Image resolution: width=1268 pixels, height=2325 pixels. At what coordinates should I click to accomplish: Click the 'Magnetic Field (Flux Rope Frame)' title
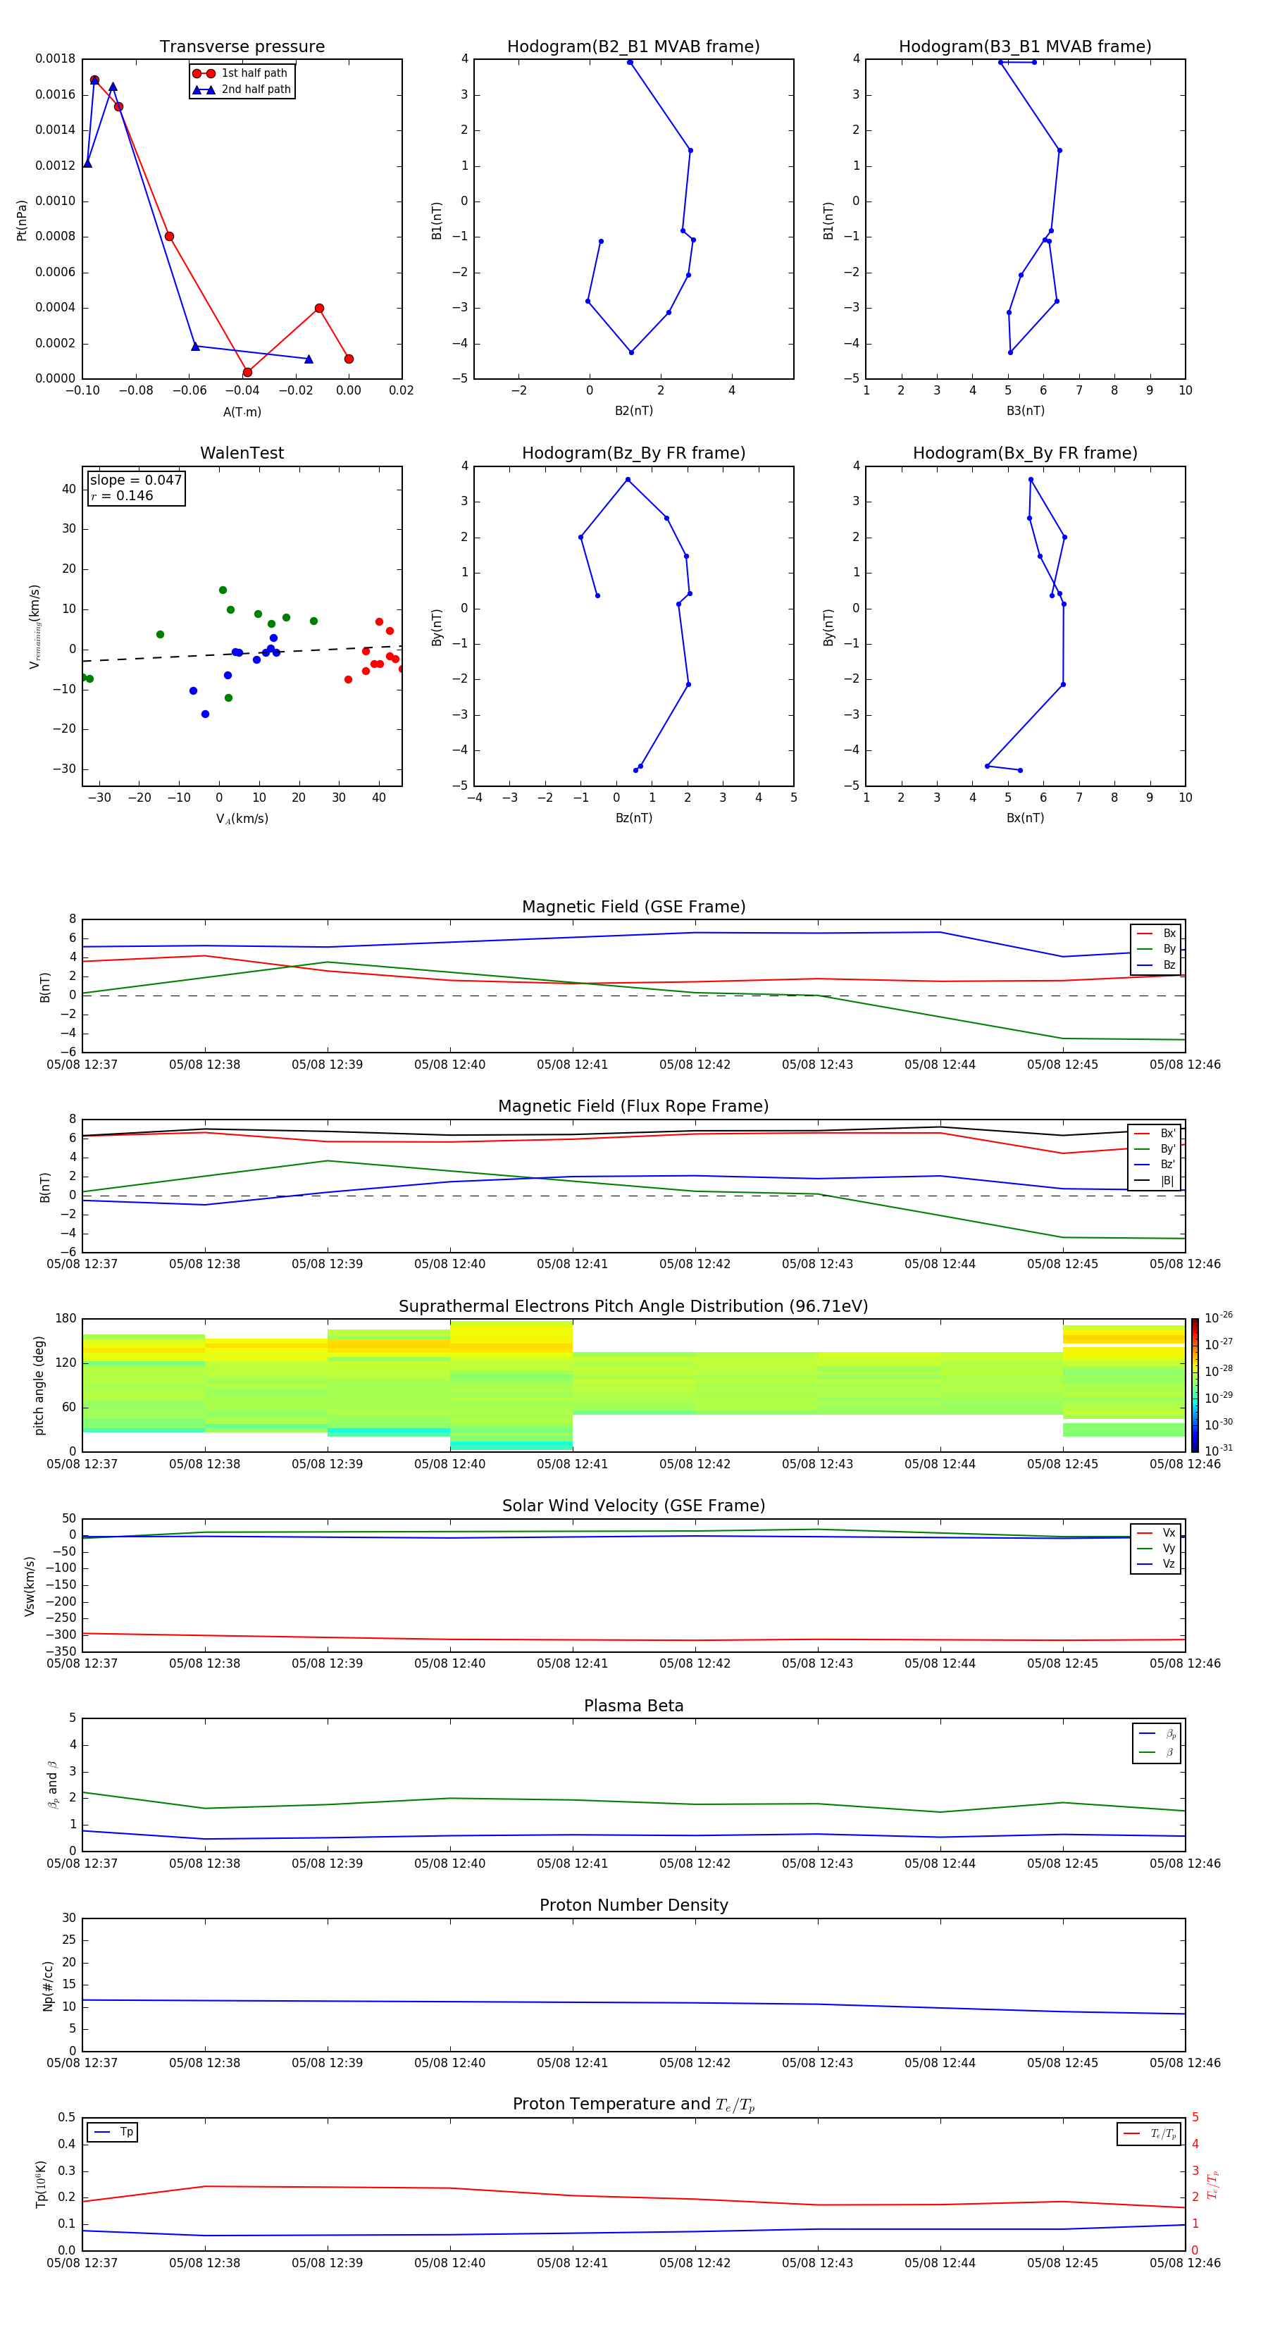(x=633, y=1107)
